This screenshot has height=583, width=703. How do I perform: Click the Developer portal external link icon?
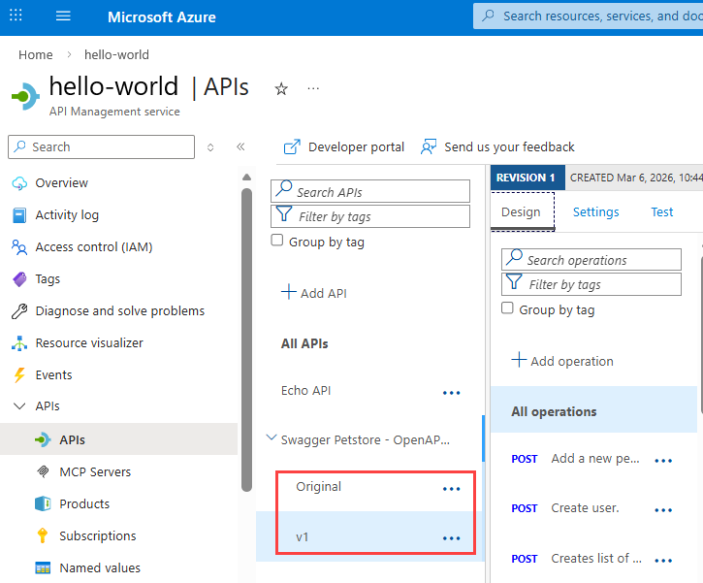[x=292, y=146]
